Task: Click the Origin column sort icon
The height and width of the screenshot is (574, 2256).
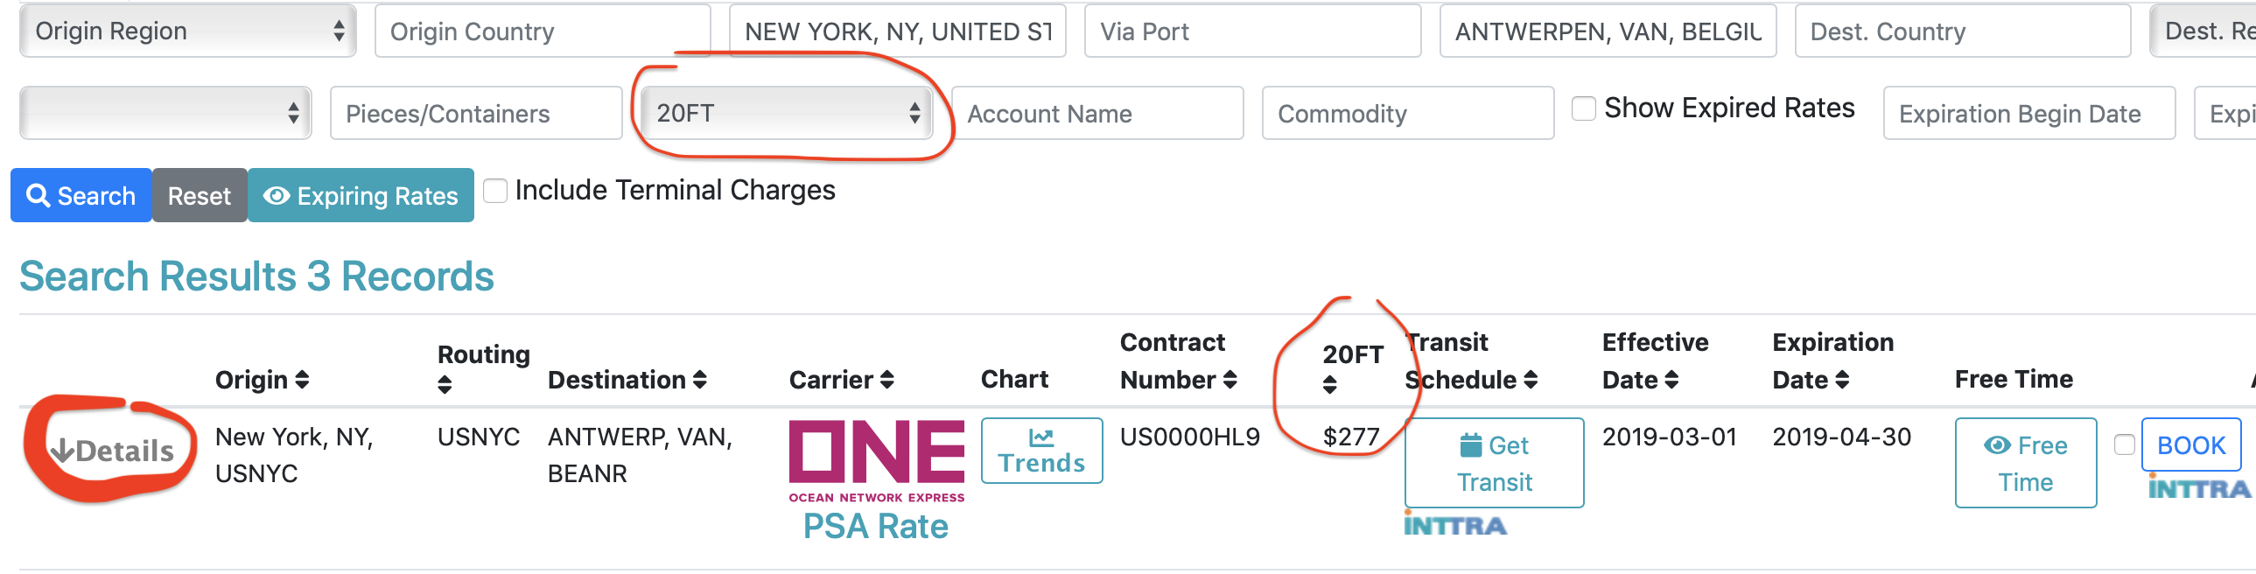Action: tap(302, 380)
